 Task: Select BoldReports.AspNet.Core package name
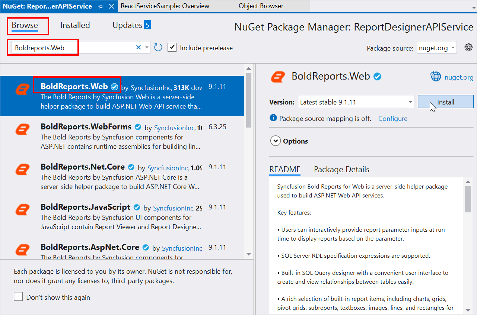(90, 247)
